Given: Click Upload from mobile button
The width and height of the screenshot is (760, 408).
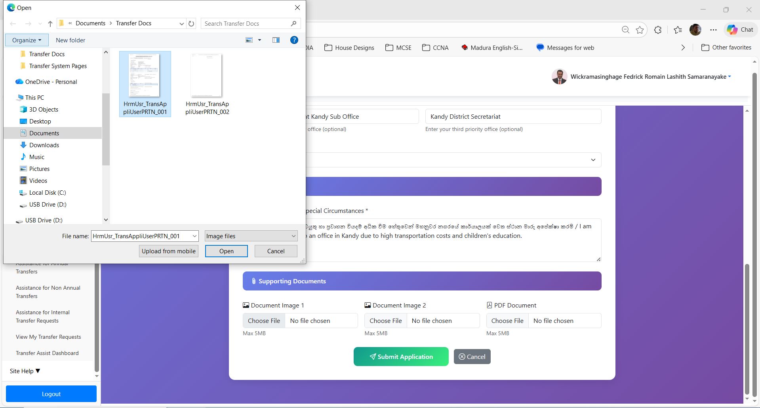Looking at the screenshot, I should click(x=169, y=251).
